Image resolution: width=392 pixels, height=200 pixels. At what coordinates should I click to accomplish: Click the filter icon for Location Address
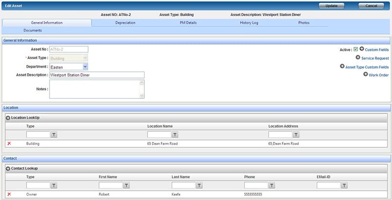pos(296,135)
